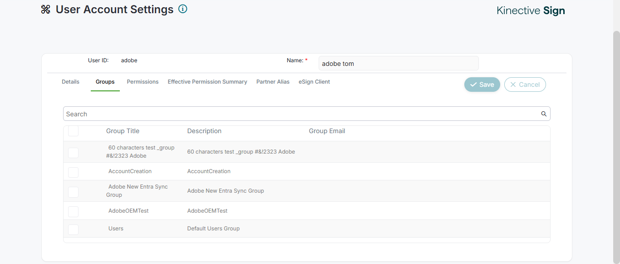Check the 60 characters test group checkbox

pyautogui.click(x=73, y=152)
